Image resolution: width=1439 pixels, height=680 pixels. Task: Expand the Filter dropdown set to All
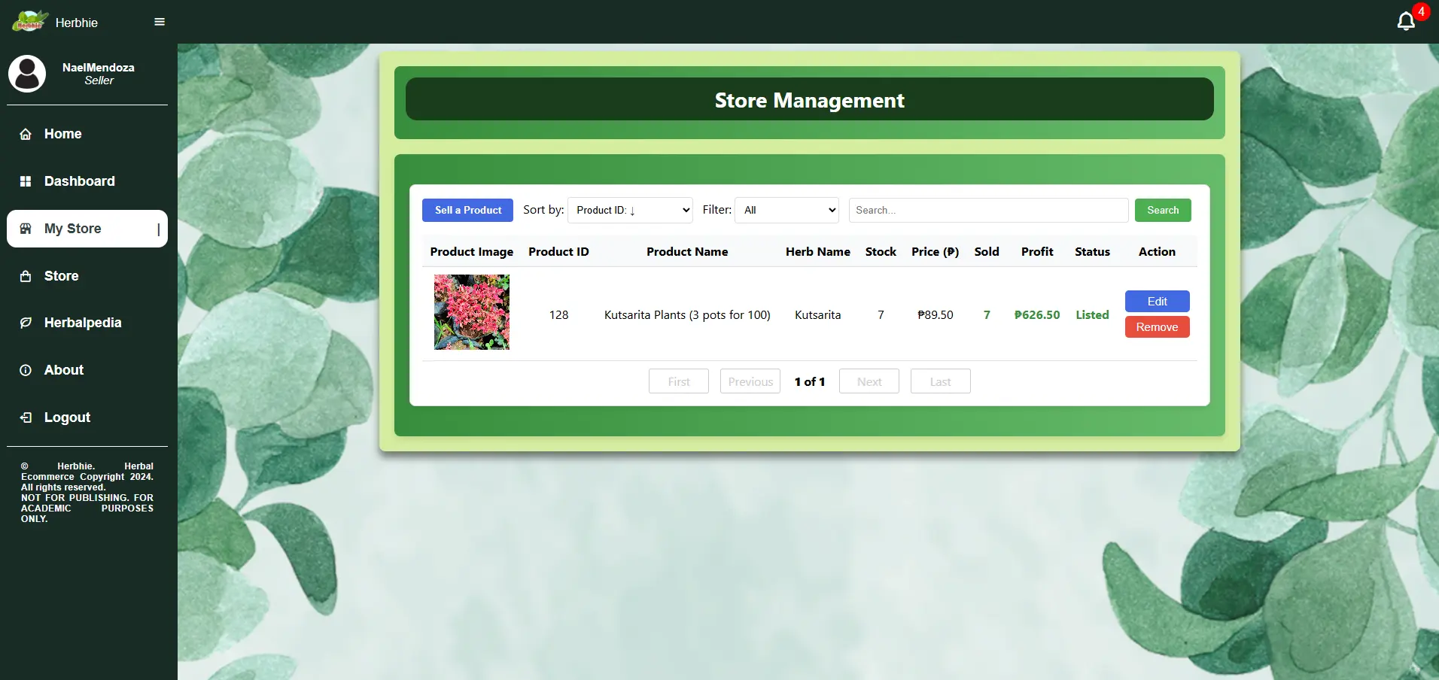(786, 210)
